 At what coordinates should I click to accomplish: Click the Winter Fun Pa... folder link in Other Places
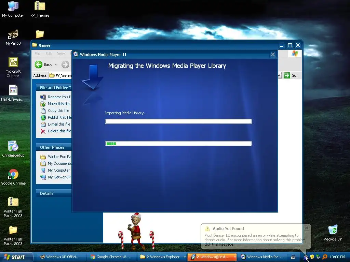point(56,157)
